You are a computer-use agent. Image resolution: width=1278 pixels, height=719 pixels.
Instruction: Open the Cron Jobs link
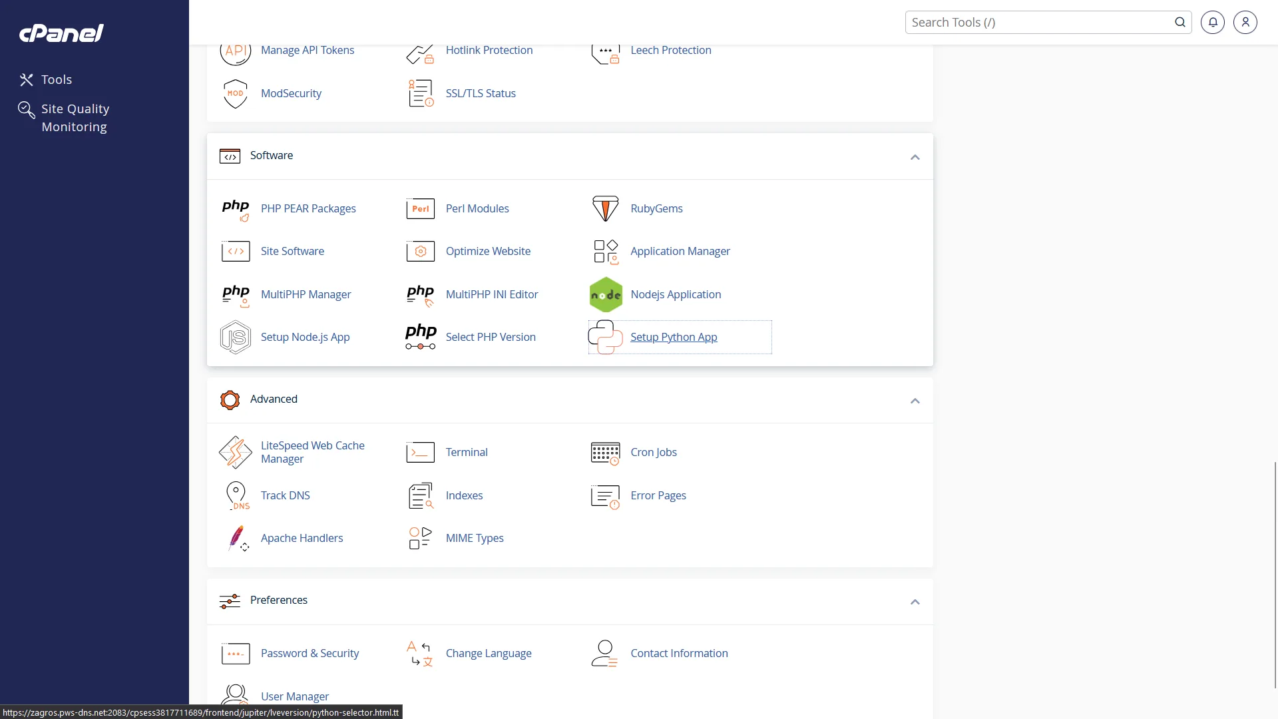point(654,452)
